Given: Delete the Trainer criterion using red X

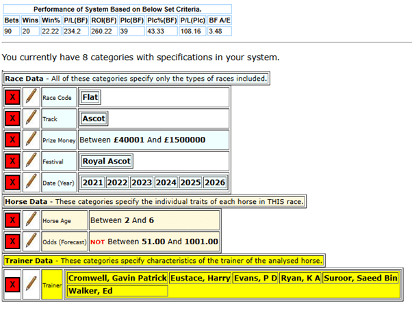Looking at the screenshot, I should (x=12, y=285).
